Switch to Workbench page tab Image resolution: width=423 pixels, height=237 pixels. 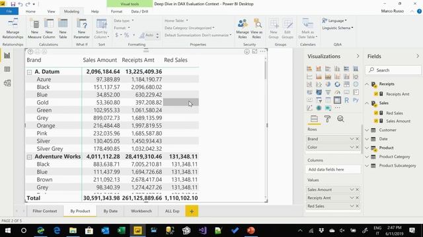pyautogui.click(x=141, y=211)
